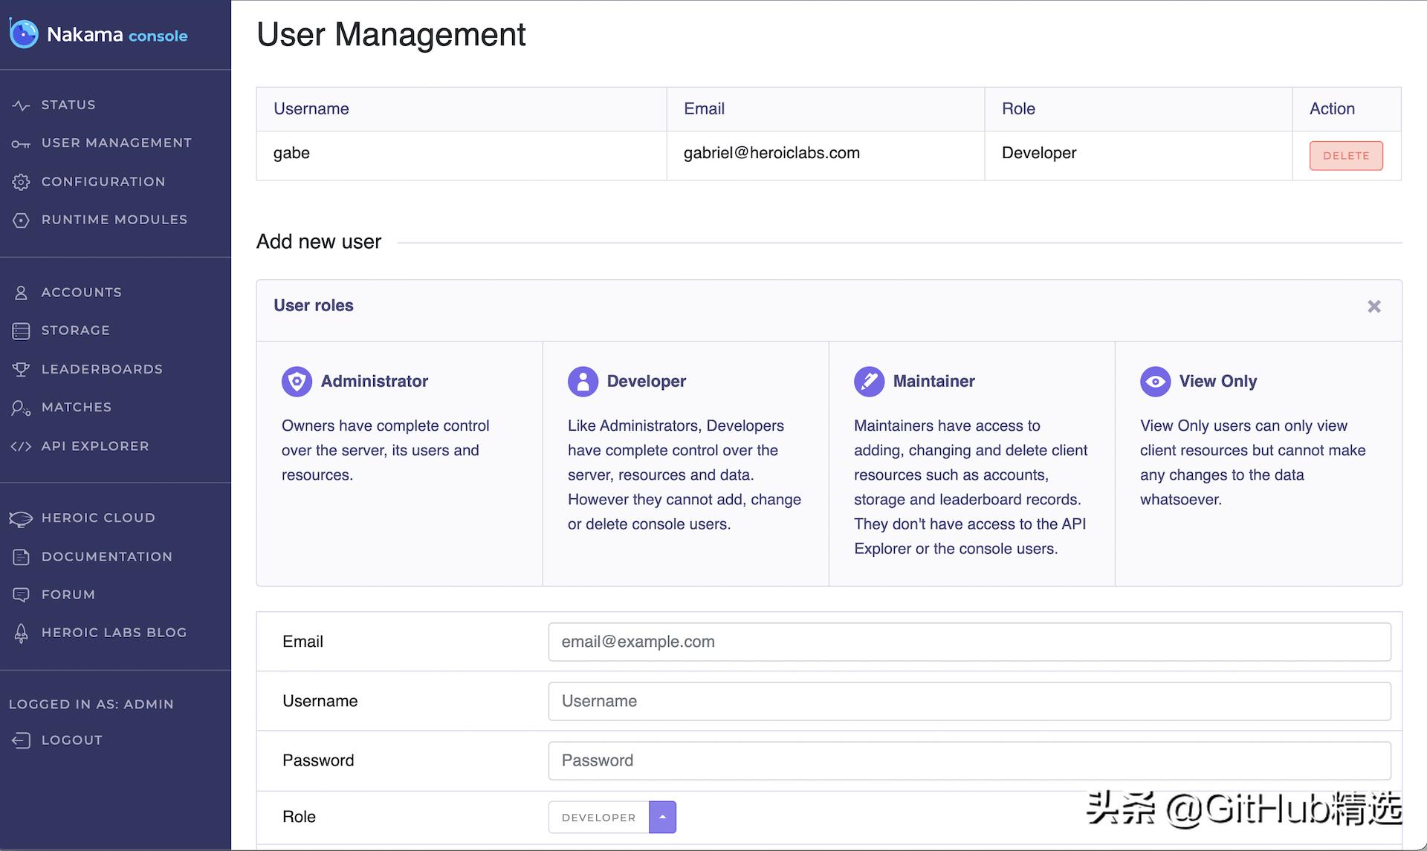Click the Storage database icon

point(21,331)
